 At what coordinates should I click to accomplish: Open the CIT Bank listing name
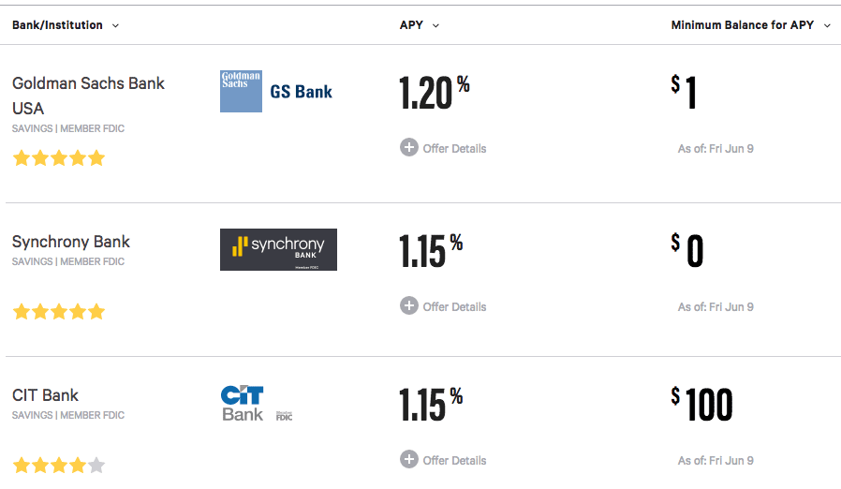45,395
